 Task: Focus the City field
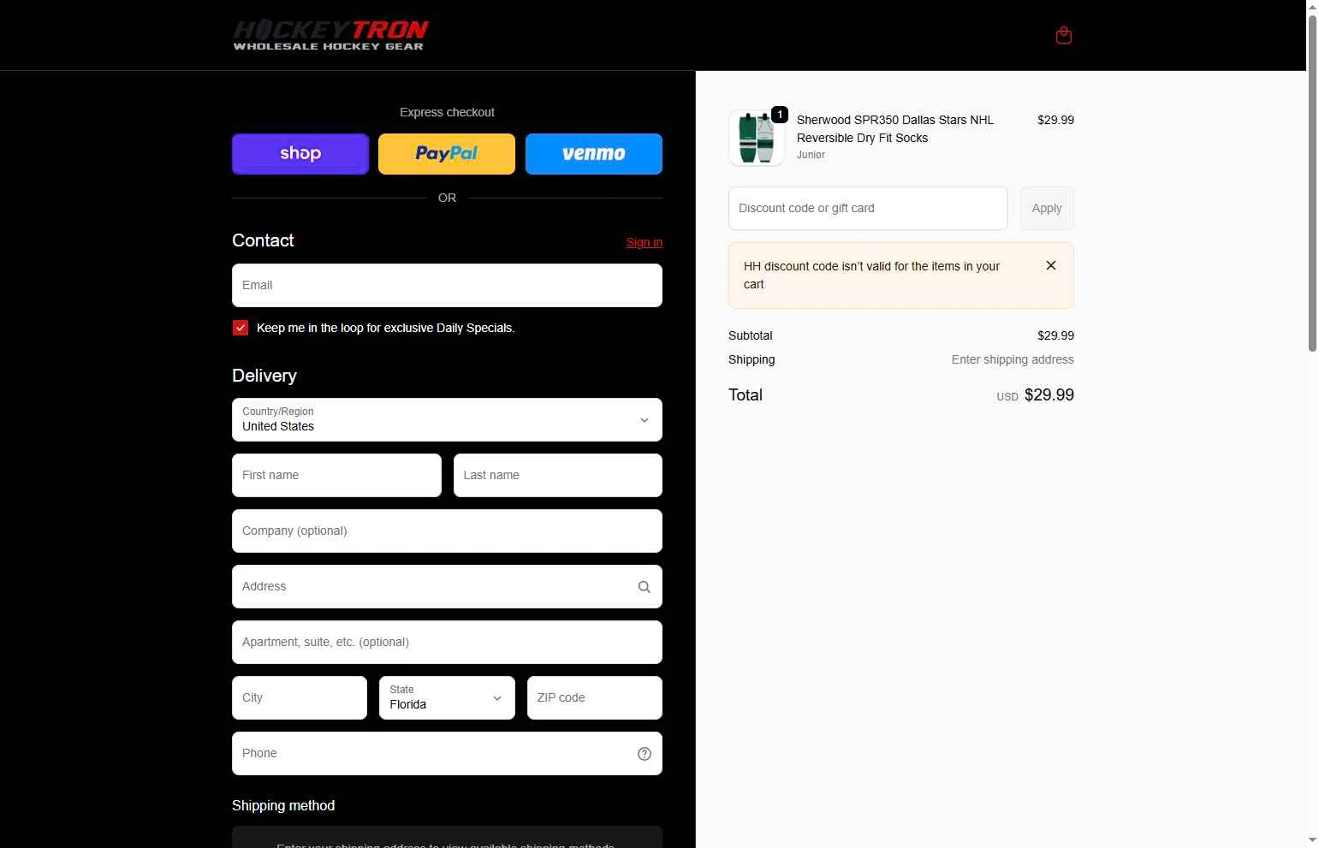point(300,697)
